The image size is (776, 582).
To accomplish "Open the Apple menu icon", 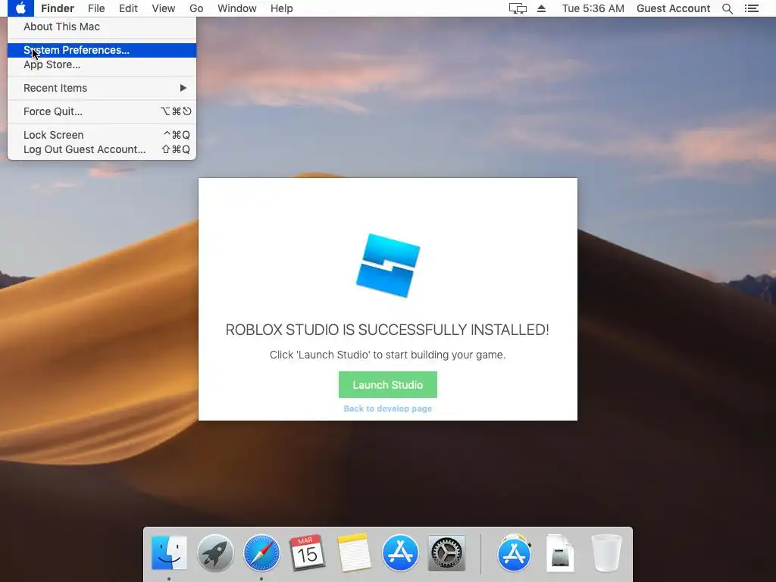I will pos(20,8).
